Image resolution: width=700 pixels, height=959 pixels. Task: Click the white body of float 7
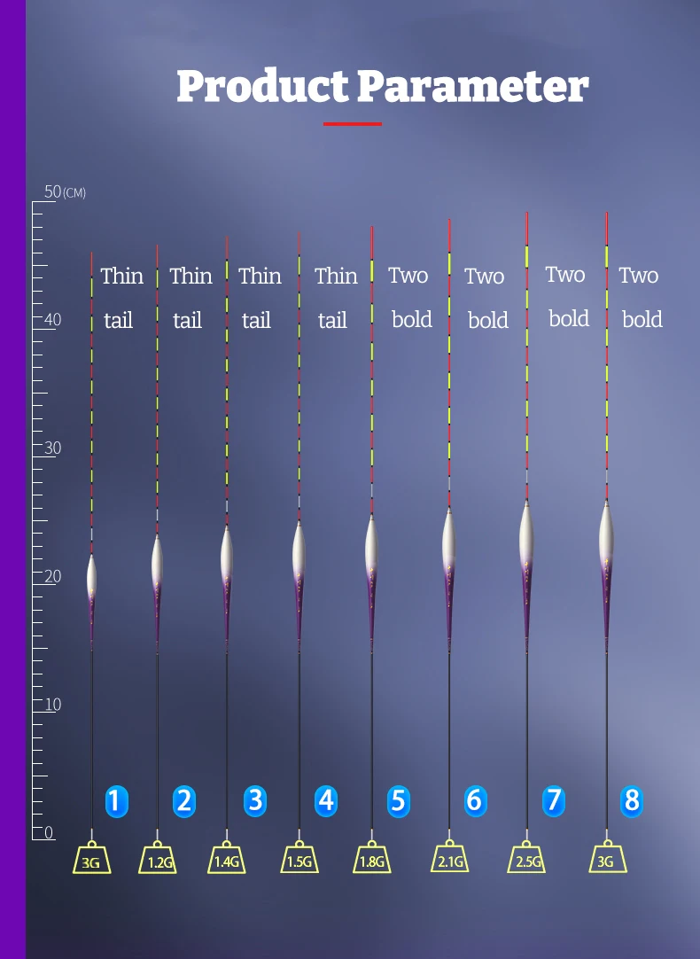pos(526,532)
